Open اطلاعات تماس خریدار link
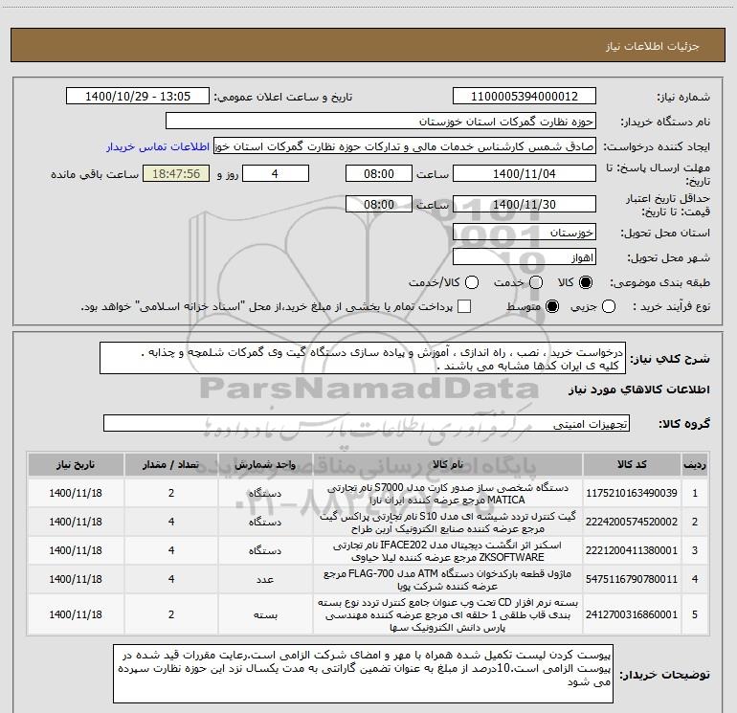This screenshot has width=737, height=713. 158,146
